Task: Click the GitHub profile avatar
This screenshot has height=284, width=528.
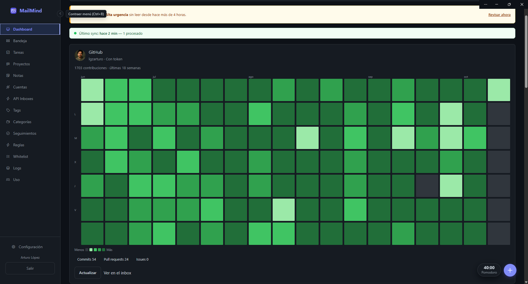Action: [x=80, y=55]
